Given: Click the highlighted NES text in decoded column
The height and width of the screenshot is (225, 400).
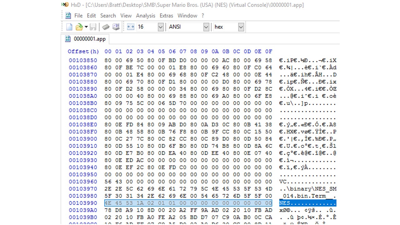Looking at the screenshot, I should pos(284,203).
